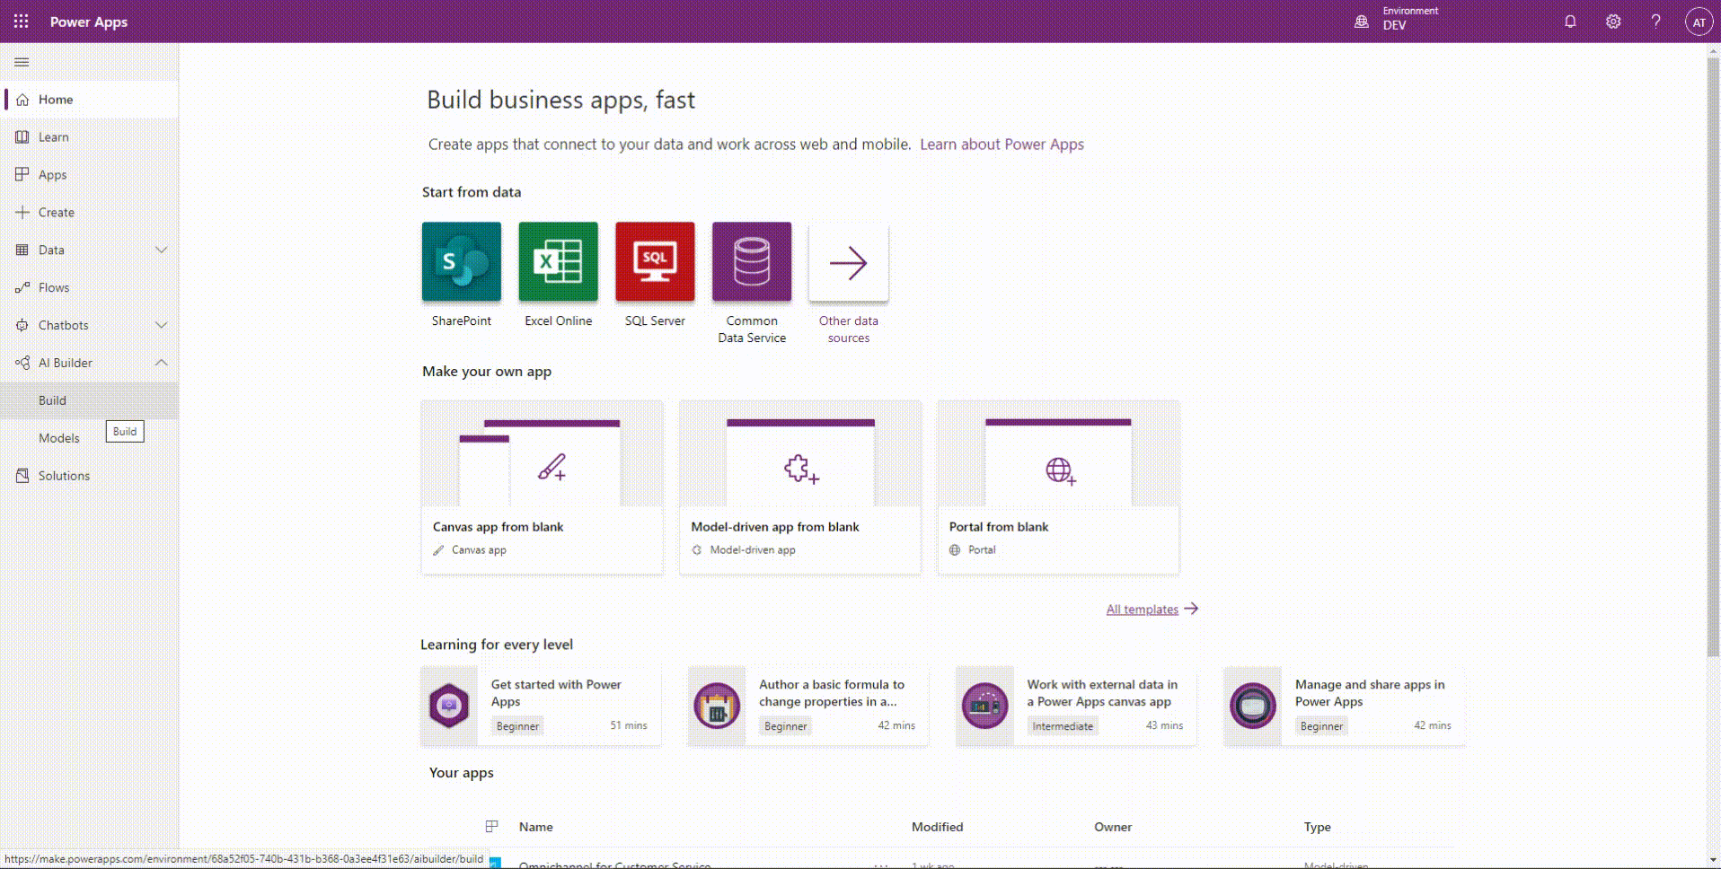Open the app launcher waffle icon
1721x869 pixels.
point(21,22)
